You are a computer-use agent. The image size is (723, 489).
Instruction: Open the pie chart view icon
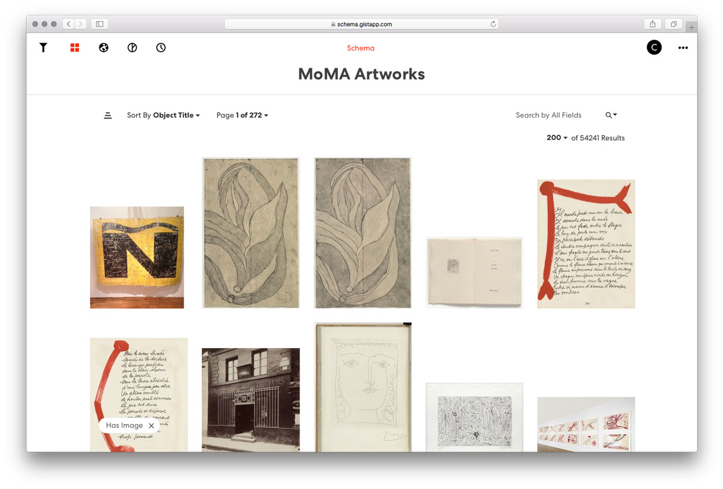(x=133, y=48)
